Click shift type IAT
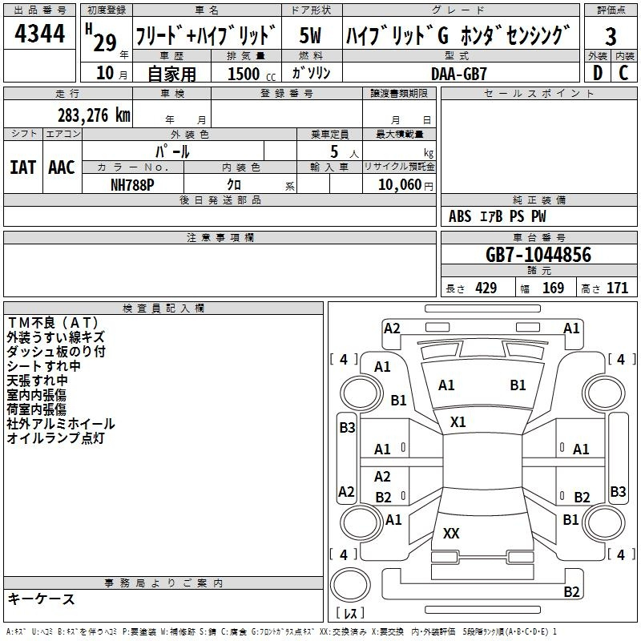 coord(22,167)
